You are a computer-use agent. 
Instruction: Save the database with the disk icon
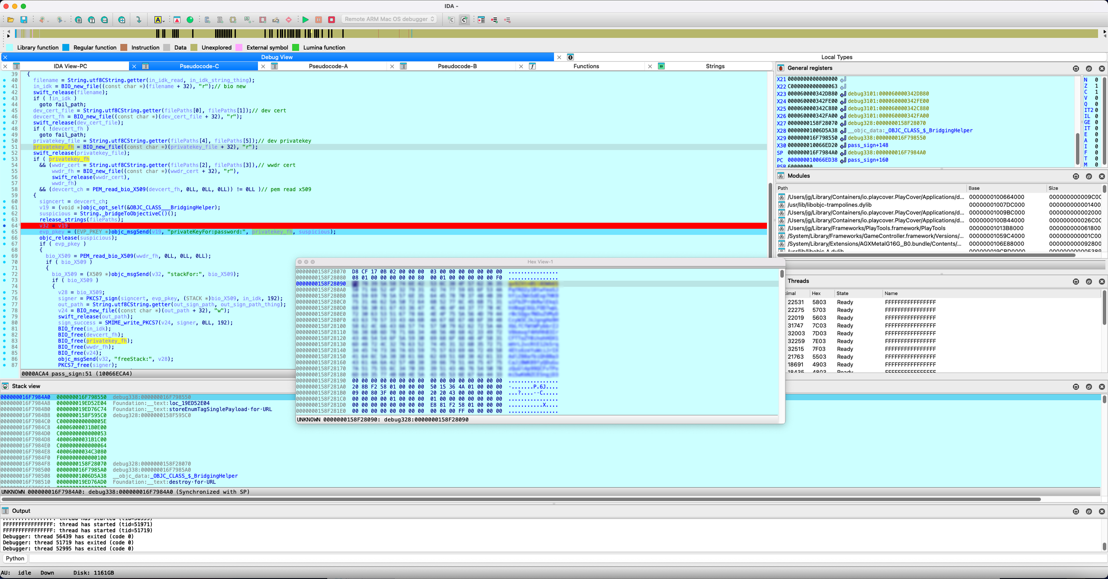coord(25,19)
